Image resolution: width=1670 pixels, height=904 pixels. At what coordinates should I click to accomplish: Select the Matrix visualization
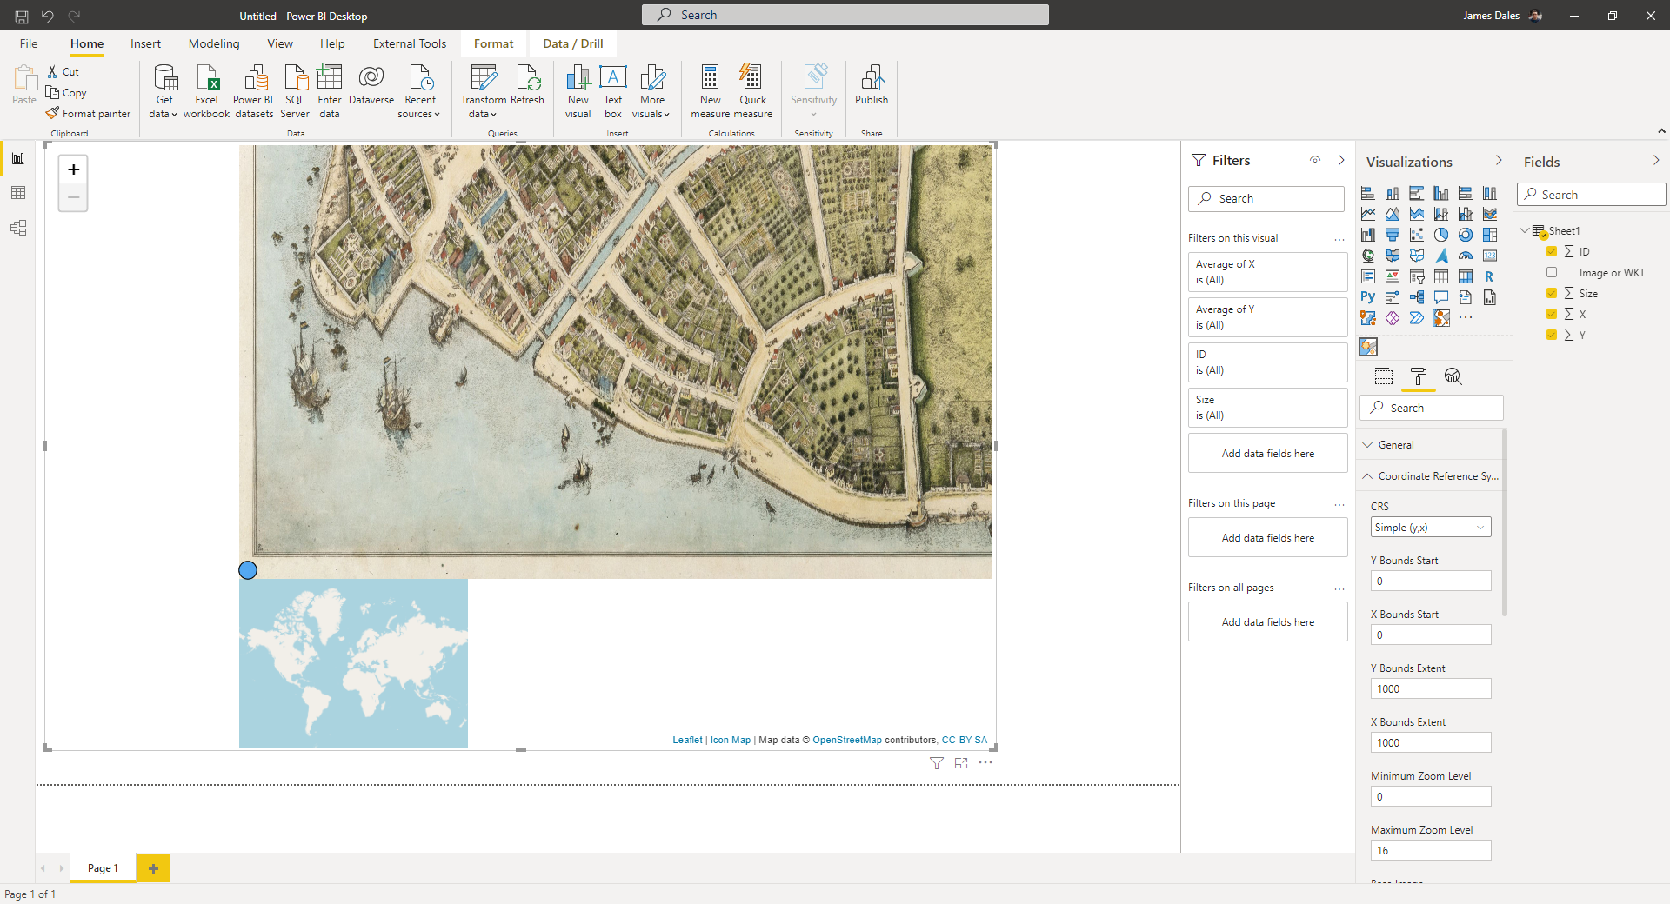1466,276
